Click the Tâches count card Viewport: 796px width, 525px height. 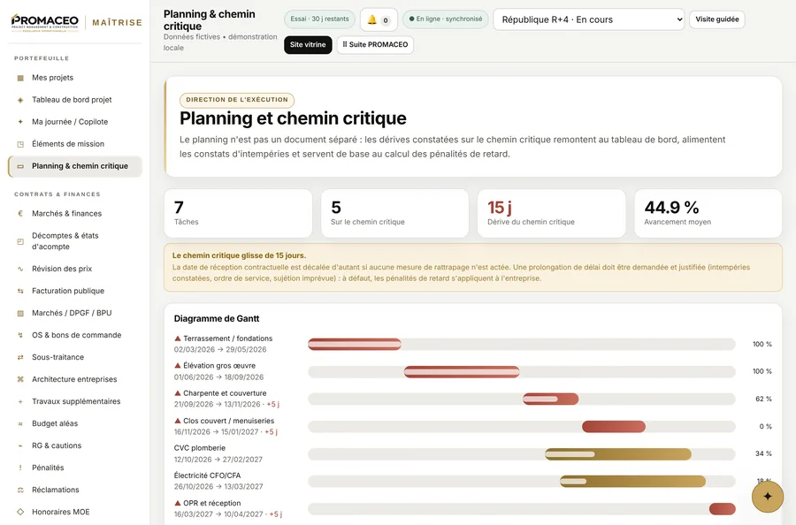click(x=238, y=214)
